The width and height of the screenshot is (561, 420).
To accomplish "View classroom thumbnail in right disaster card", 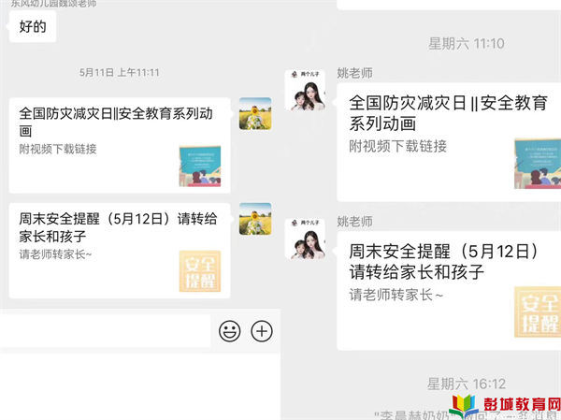I will click(x=538, y=164).
